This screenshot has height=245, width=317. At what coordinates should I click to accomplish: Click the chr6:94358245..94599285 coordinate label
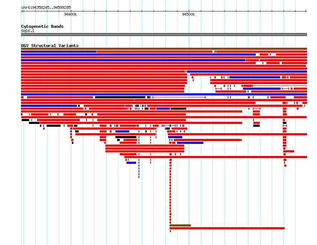tap(46, 7)
